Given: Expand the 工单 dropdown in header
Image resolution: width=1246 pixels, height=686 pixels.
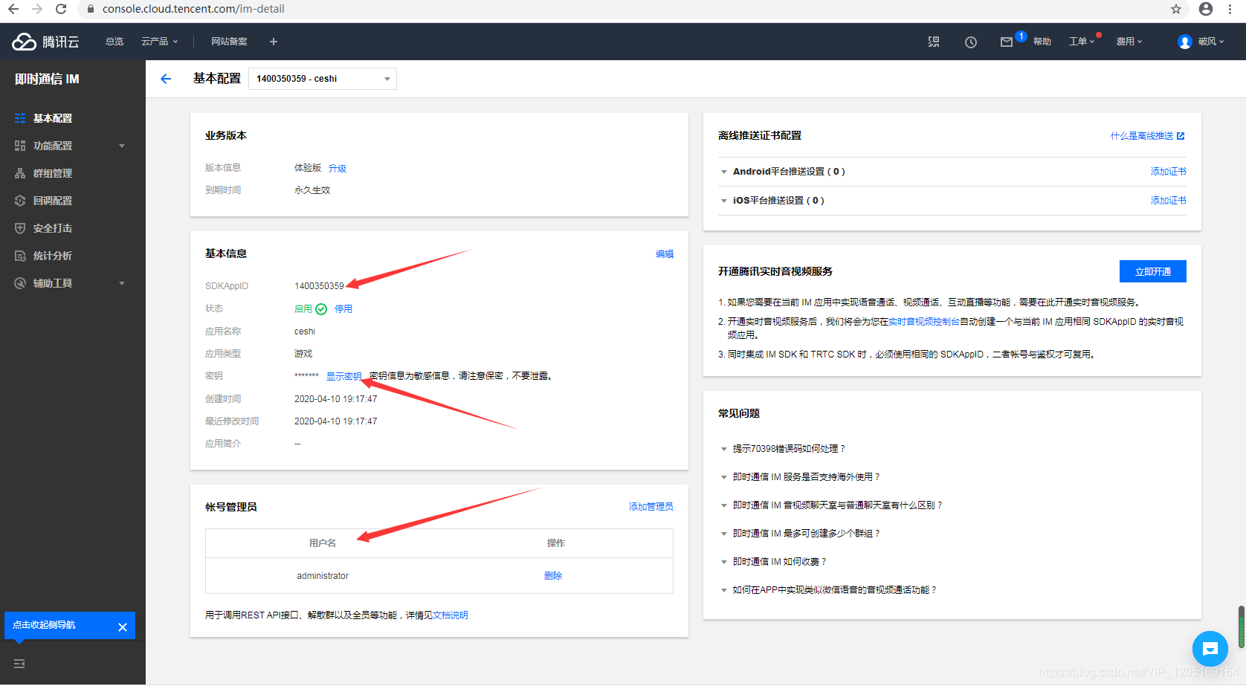Looking at the screenshot, I should (x=1082, y=42).
